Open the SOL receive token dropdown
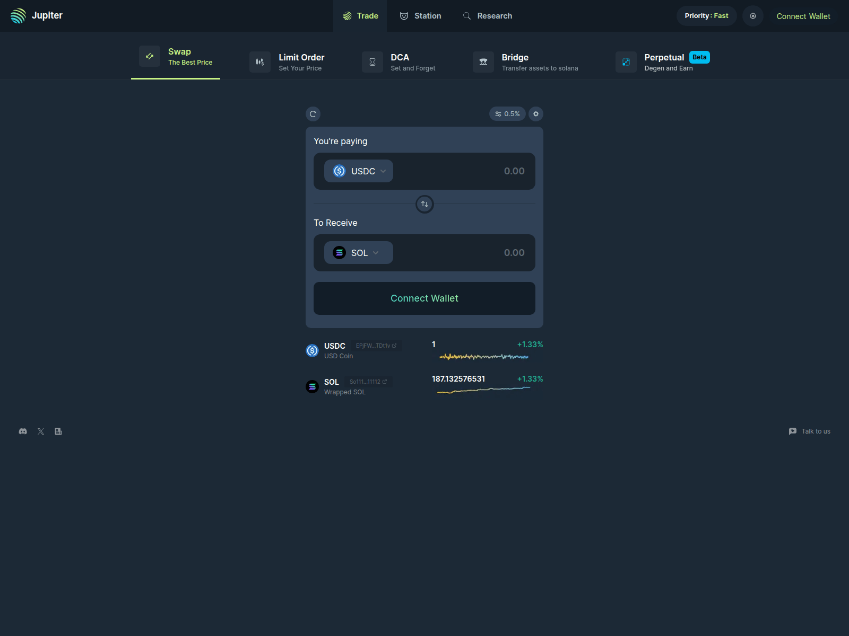Image resolution: width=849 pixels, height=636 pixels. 359,253
